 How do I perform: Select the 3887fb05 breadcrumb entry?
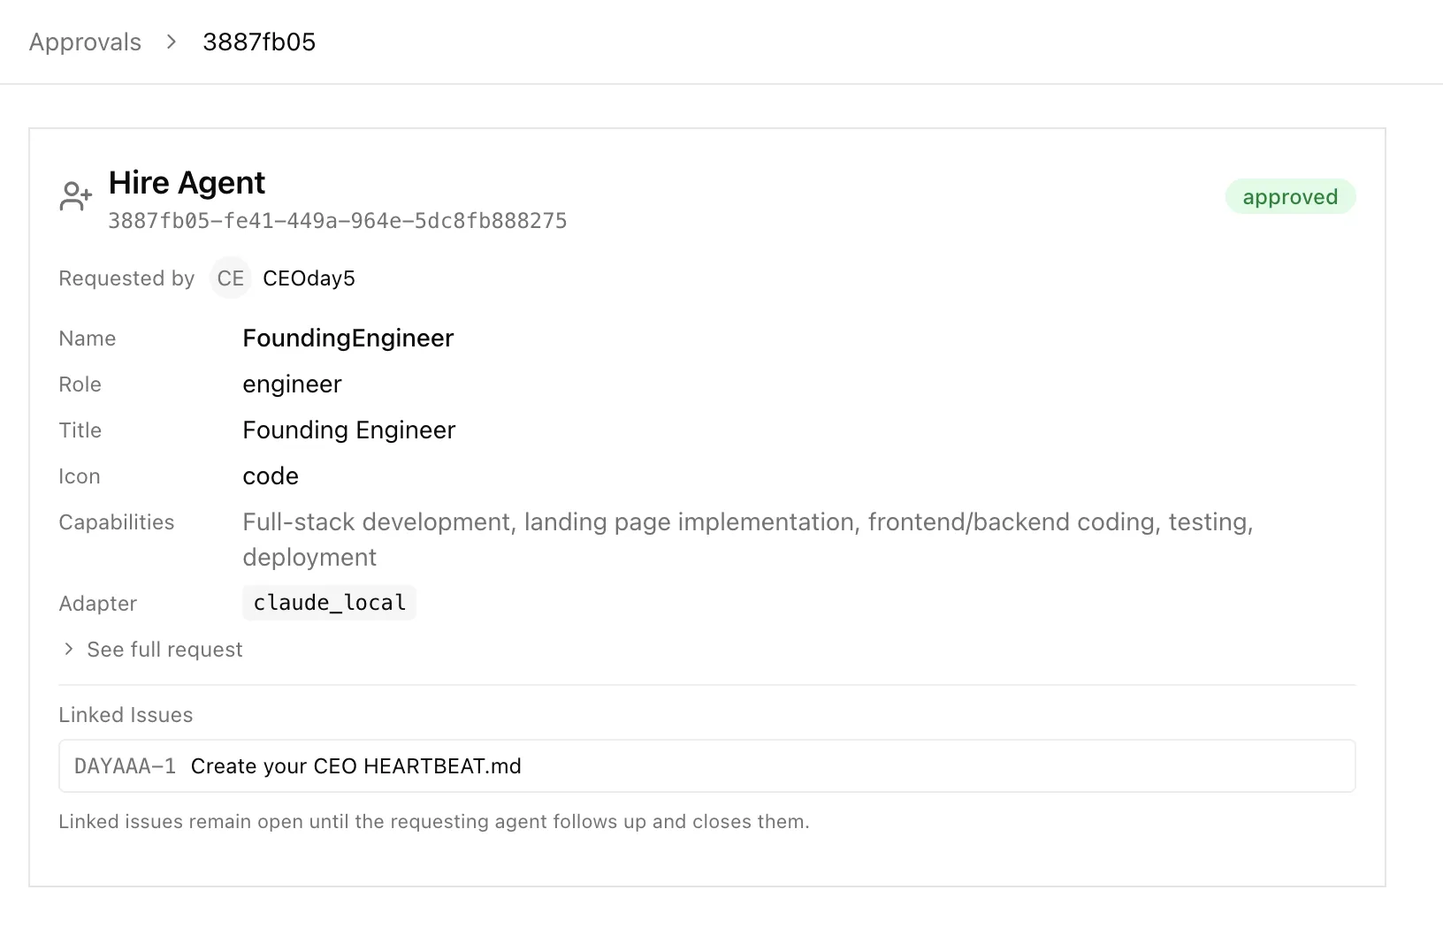click(x=260, y=42)
